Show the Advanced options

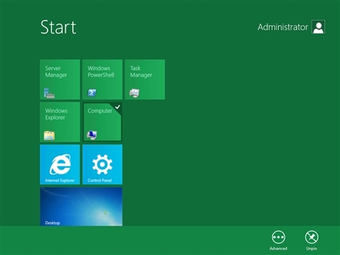(278, 240)
